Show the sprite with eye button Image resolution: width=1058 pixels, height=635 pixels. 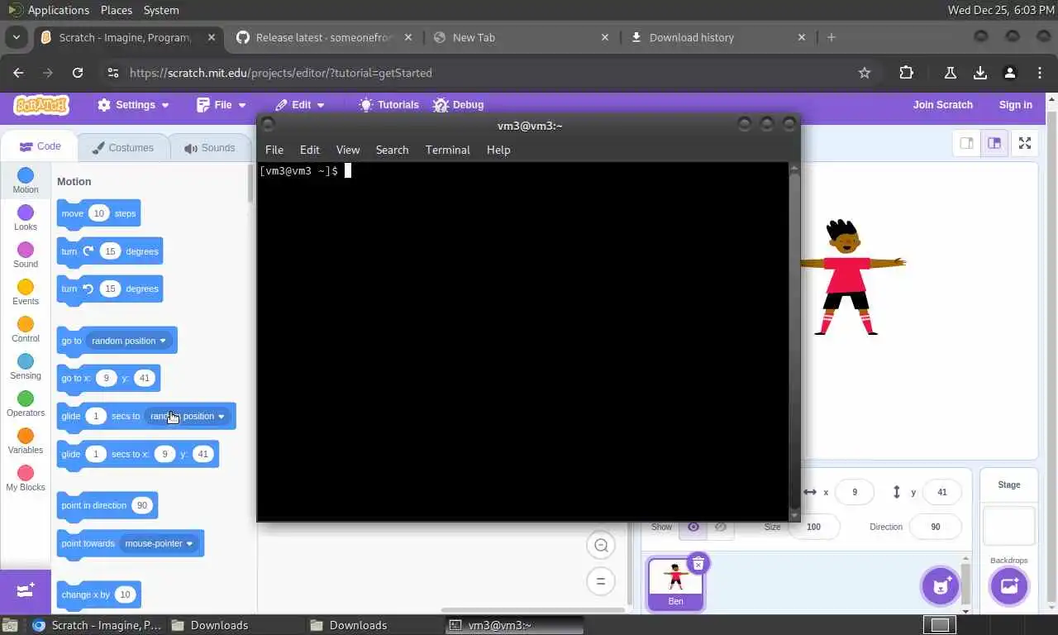click(693, 527)
